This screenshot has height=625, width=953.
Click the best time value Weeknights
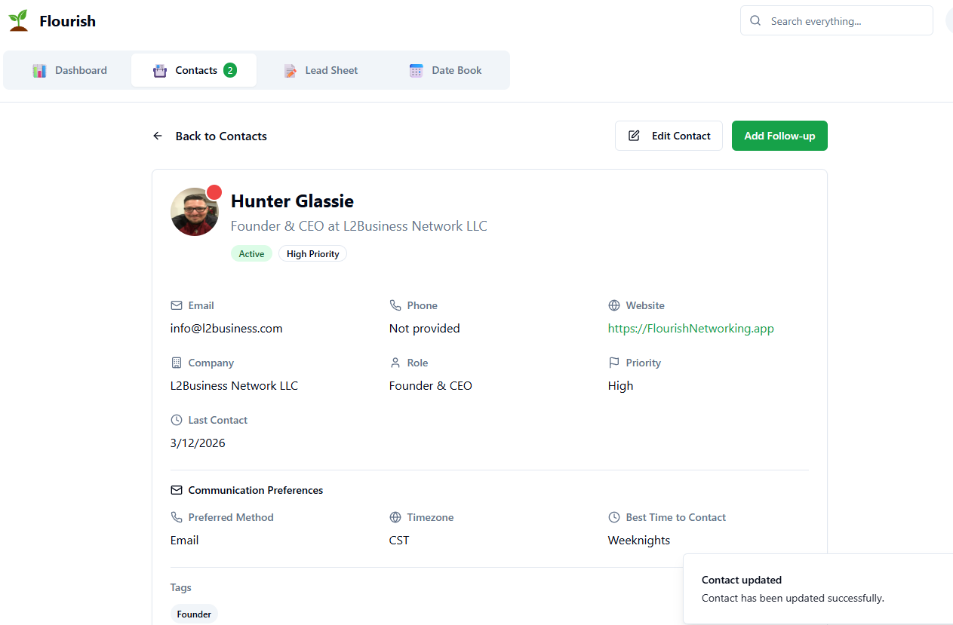click(x=639, y=541)
